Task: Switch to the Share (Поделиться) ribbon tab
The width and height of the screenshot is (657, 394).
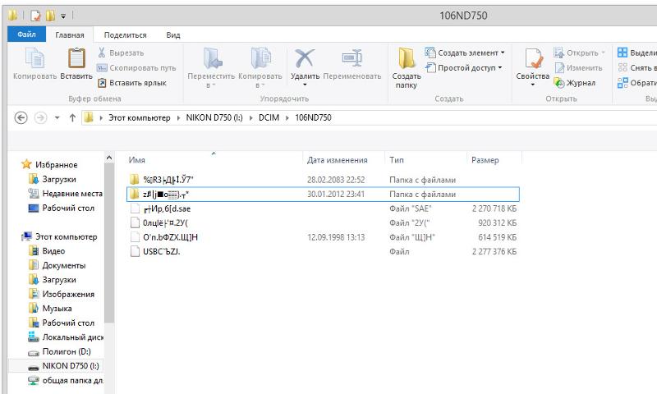Action: click(x=126, y=35)
